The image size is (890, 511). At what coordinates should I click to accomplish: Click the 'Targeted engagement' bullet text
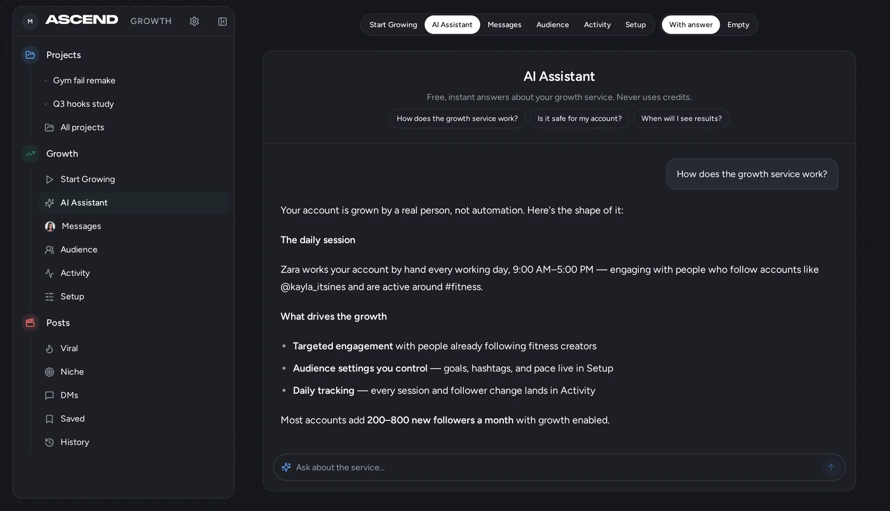tap(343, 346)
